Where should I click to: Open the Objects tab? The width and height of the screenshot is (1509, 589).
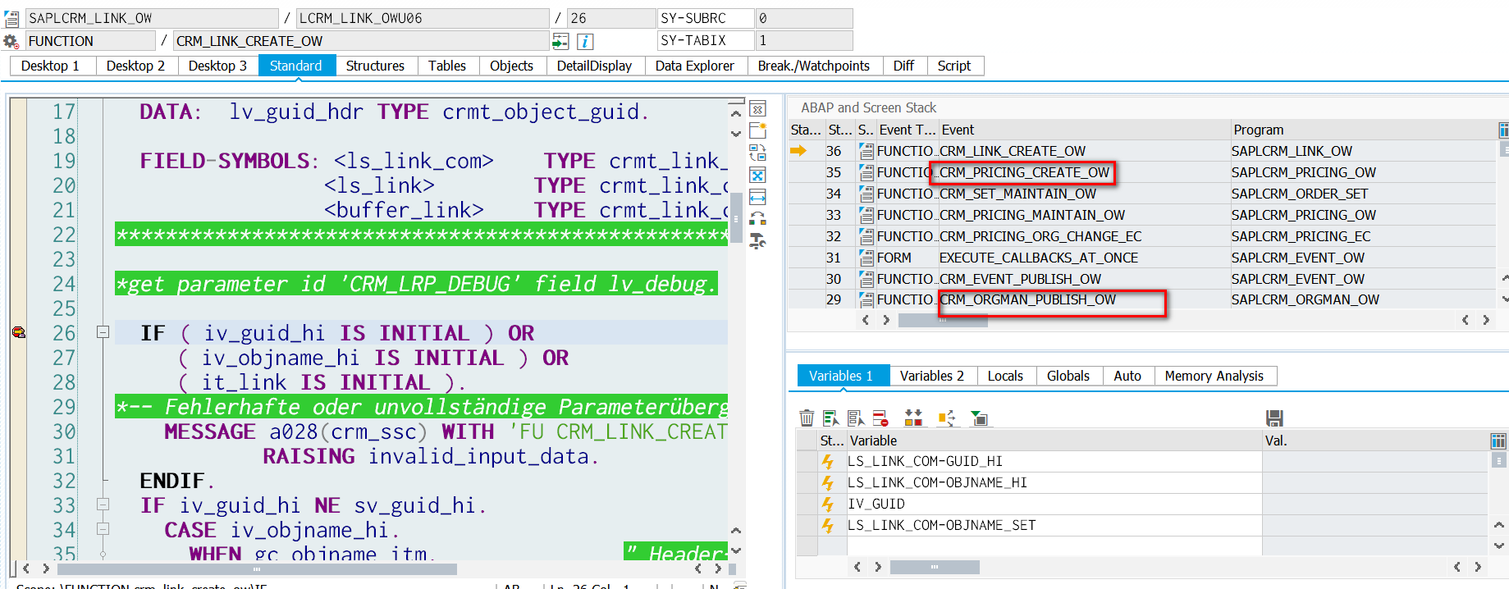click(511, 66)
